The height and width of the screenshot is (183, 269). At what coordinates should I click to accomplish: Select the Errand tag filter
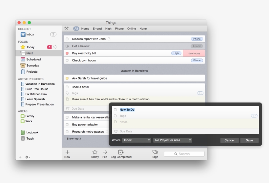point(97,29)
